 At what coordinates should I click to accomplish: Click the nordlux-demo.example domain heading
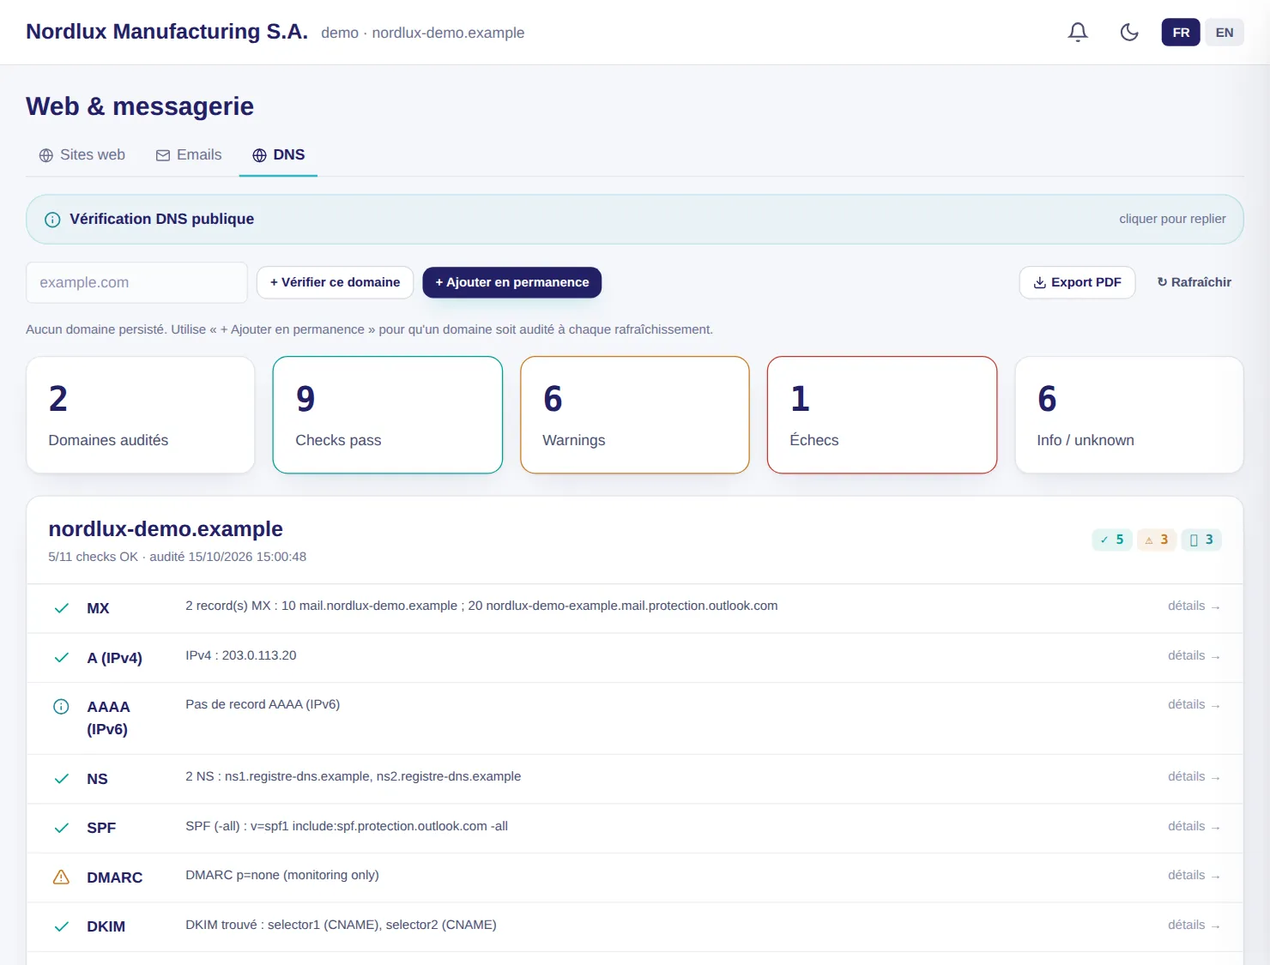[x=166, y=529]
